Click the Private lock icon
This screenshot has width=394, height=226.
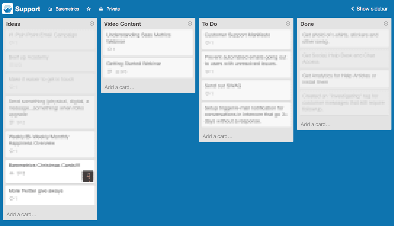tap(101, 9)
